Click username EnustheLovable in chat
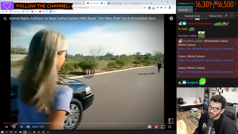 pos(193,41)
